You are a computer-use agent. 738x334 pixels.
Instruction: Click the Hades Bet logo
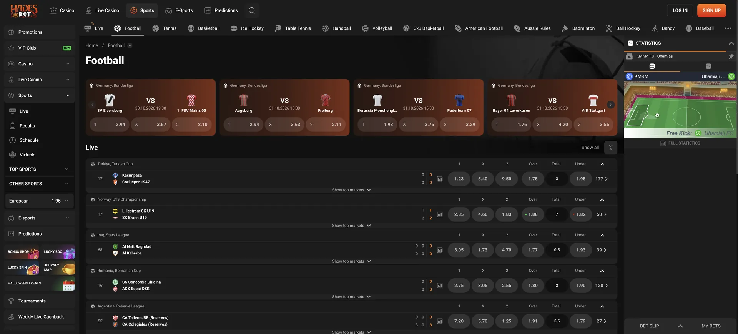24,11
